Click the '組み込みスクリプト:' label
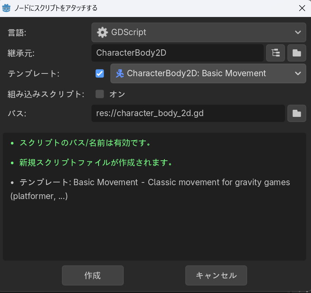311x293 pixels. pos(46,94)
